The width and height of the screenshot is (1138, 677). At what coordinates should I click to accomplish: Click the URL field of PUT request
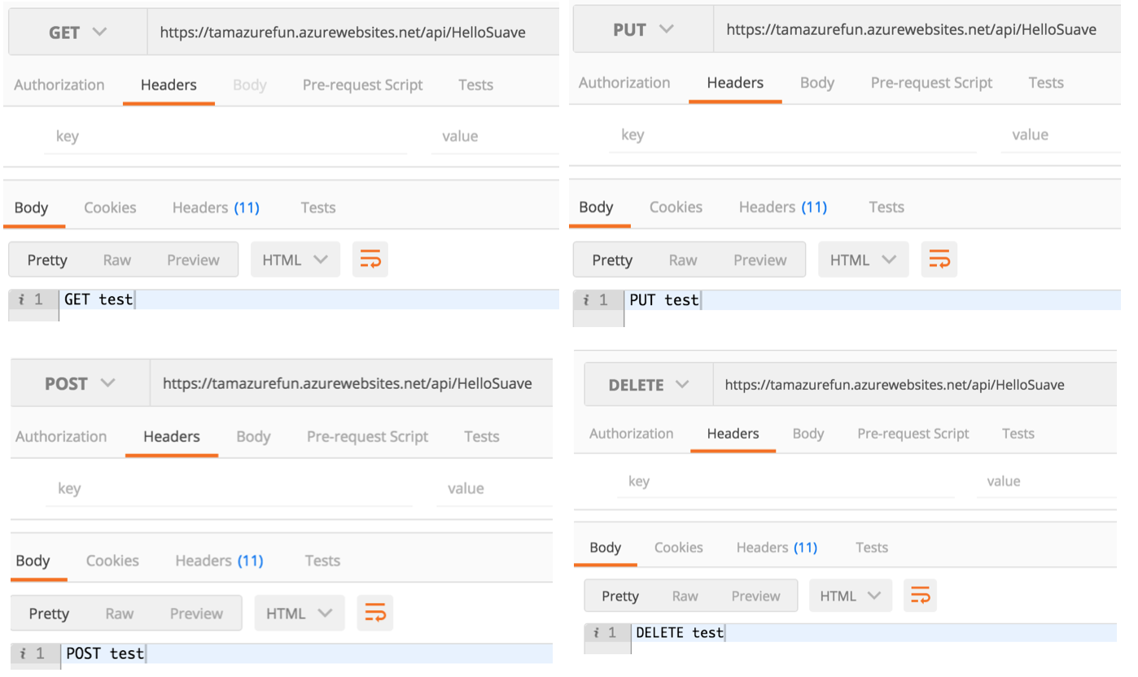pos(911,30)
